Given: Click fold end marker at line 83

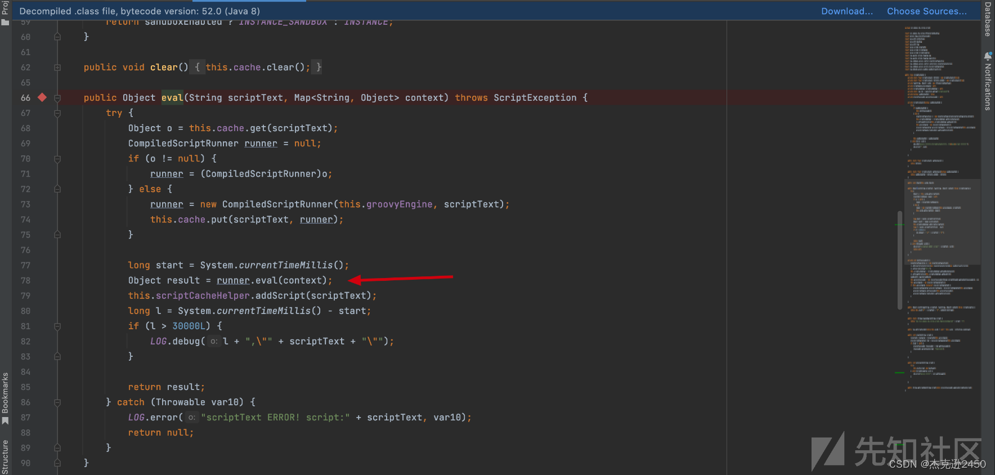Looking at the screenshot, I should 57,356.
